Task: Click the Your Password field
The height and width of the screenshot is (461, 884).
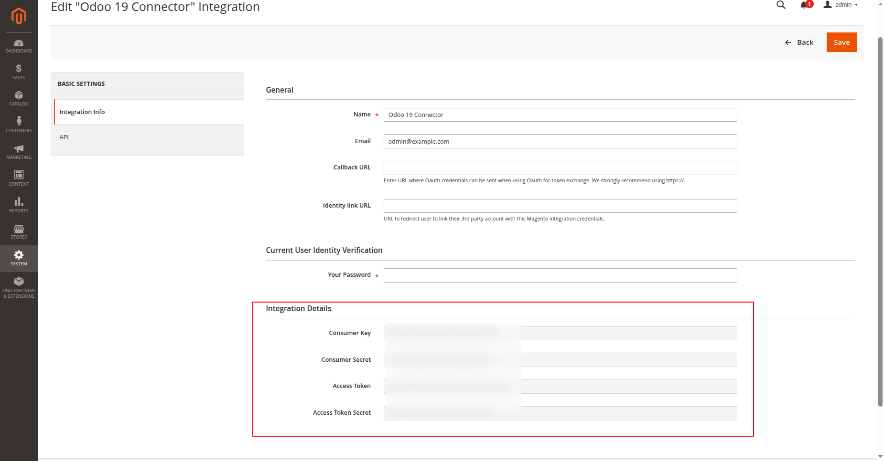Action: pos(560,275)
